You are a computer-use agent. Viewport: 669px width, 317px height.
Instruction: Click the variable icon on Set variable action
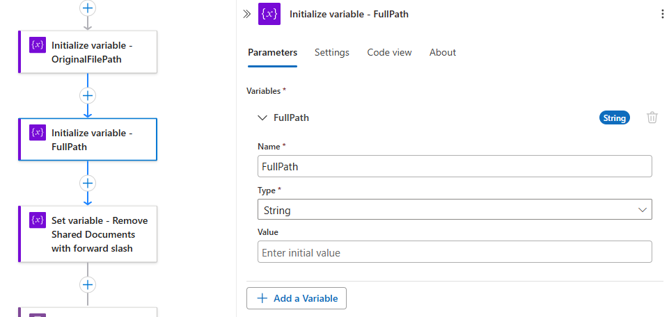(x=38, y=220)
